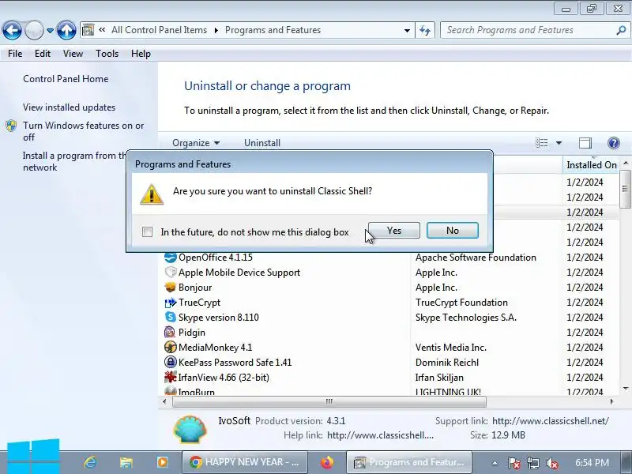The width and height of the screenshot is (632, 474).
Task: Click the horizontal scrollbar thumb
Action: [329, 401]
